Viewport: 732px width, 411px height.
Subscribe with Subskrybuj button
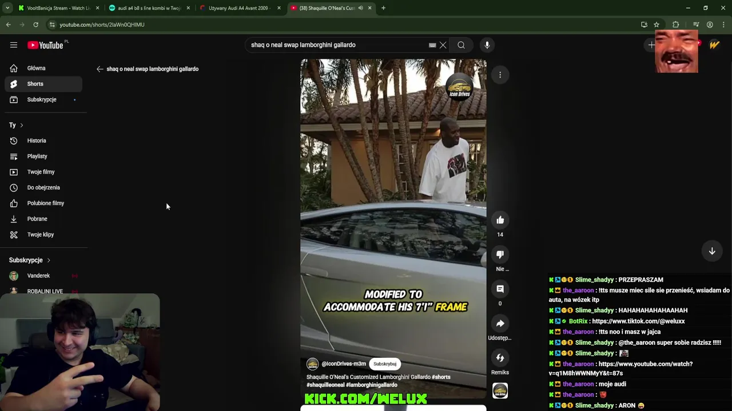tap(385, 364)
